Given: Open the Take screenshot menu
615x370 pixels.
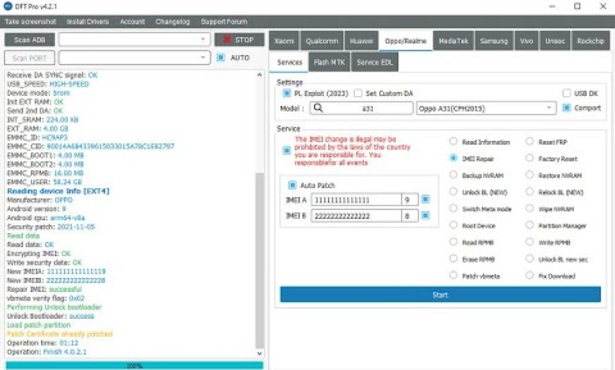Looking at the screenshot, I should [31, 21].
